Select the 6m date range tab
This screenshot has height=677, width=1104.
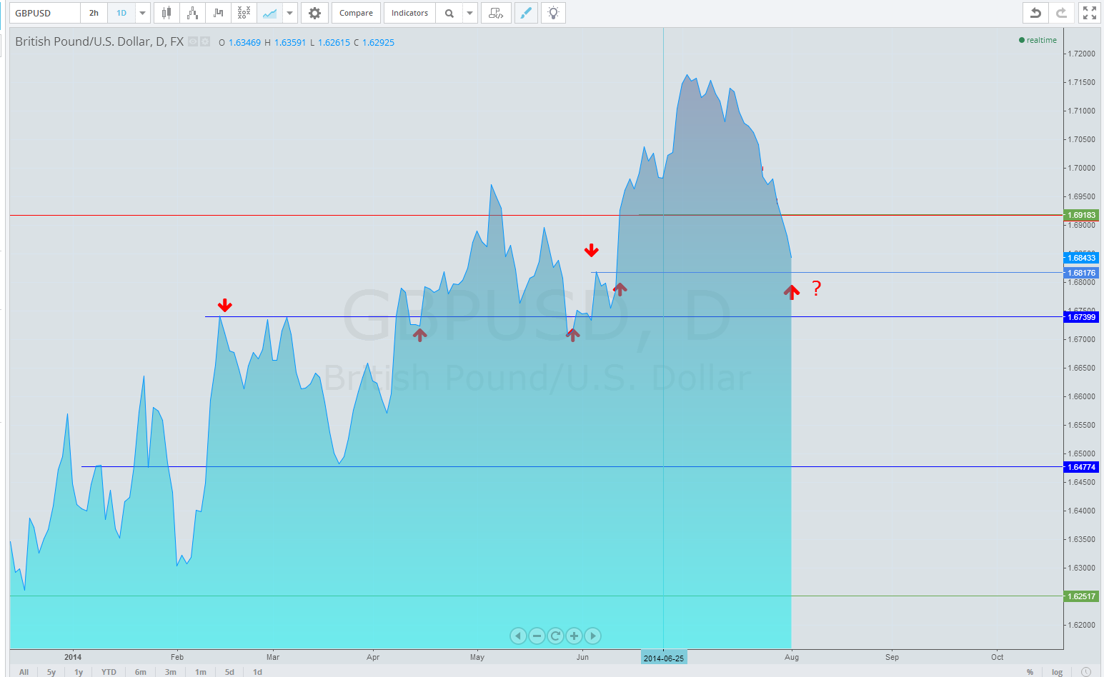[141, 672]
